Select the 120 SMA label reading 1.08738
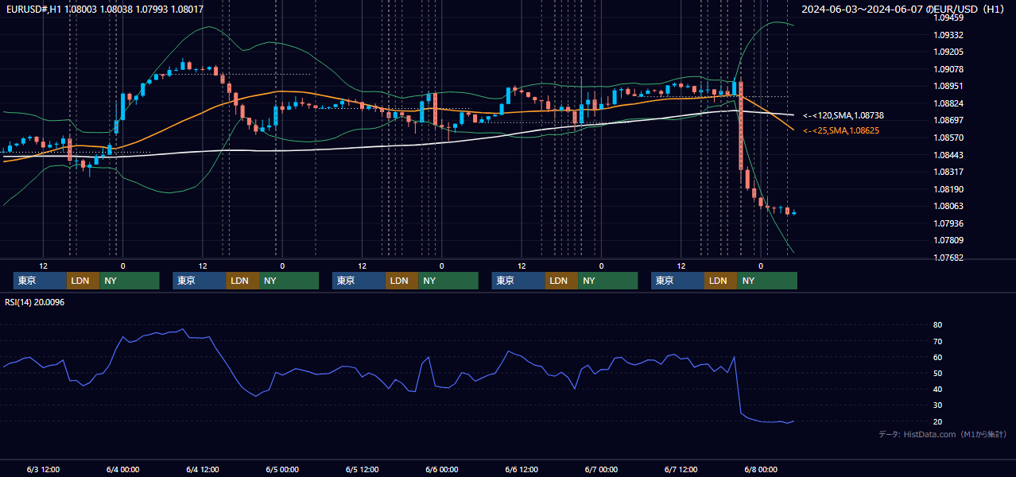This screenshot has height=477, width=1016. tap(843, 115)
